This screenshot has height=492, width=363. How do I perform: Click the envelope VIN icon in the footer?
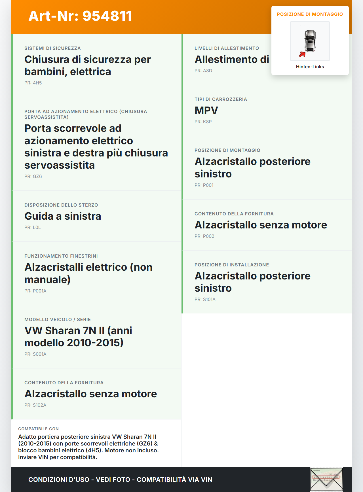[326, 479]
